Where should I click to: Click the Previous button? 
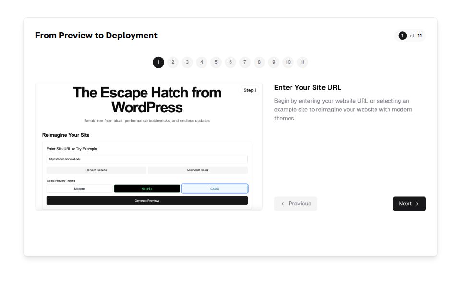(x=295, y=204)
